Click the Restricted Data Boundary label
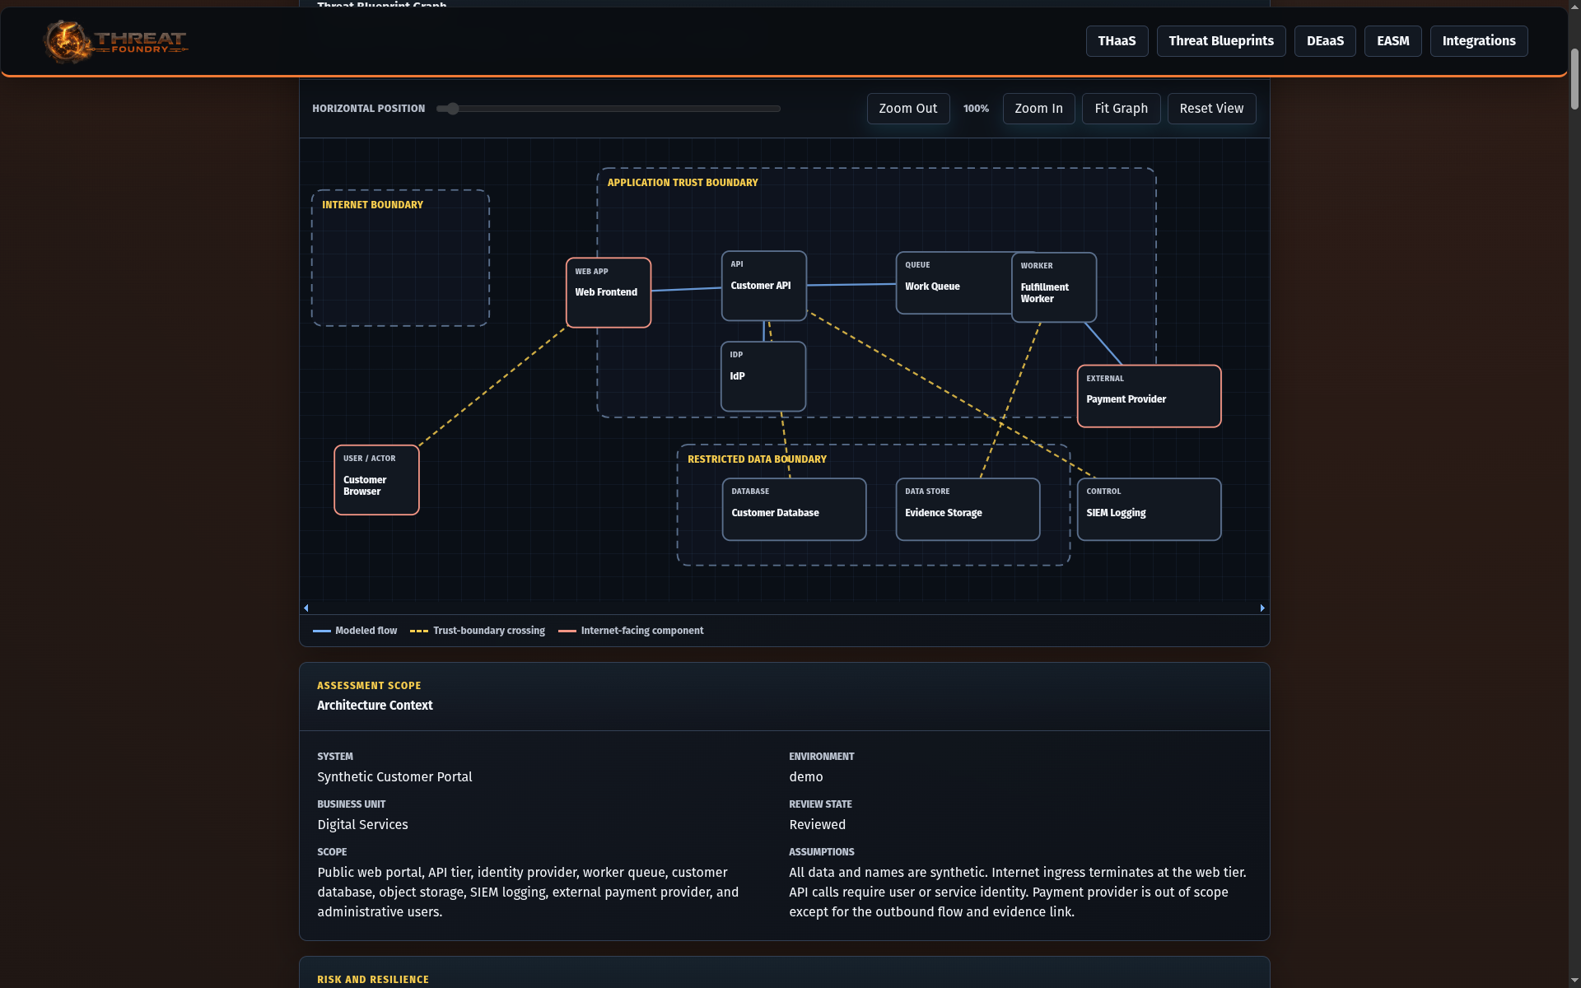The height and width of the screenshot is (988, 1581). (757, 459)
